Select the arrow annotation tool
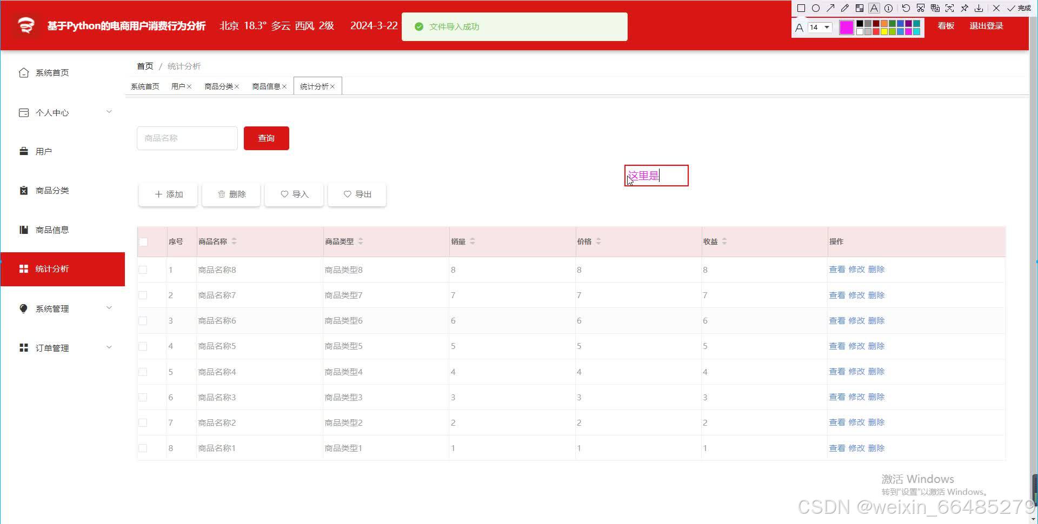 coord(830,8)
